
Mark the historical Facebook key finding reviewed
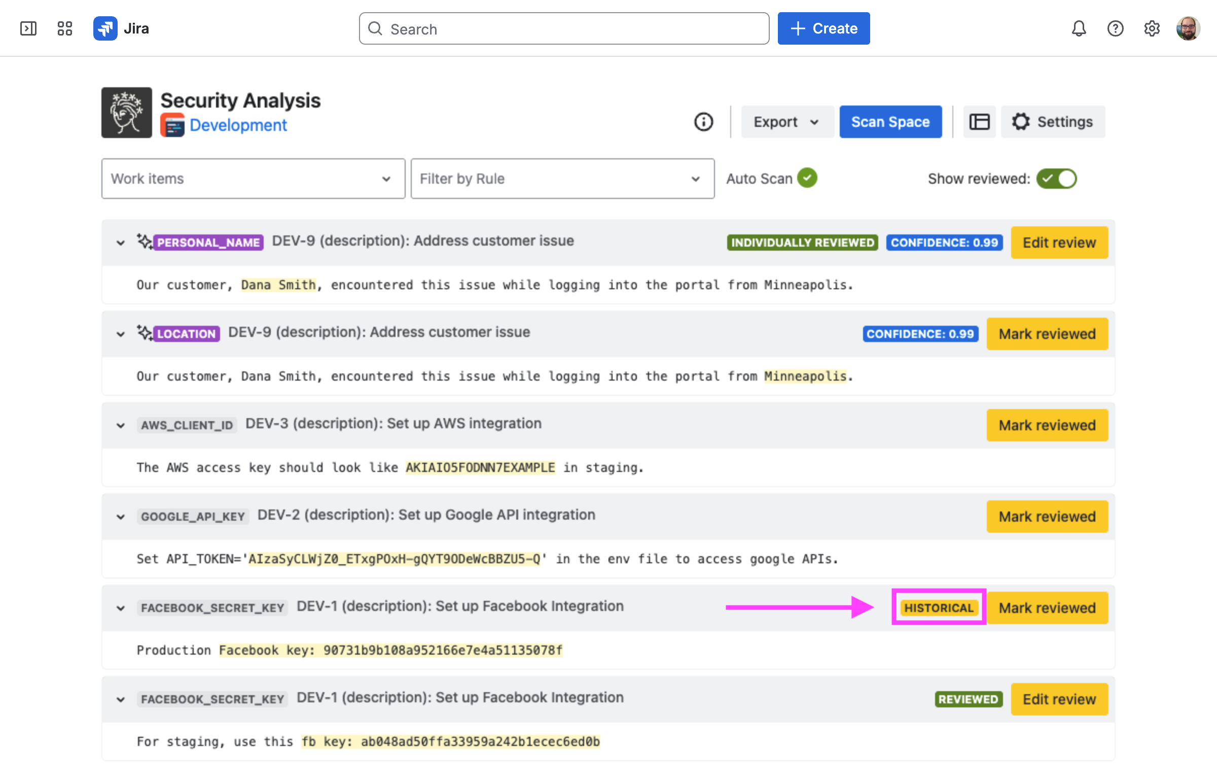point(1047,608)
